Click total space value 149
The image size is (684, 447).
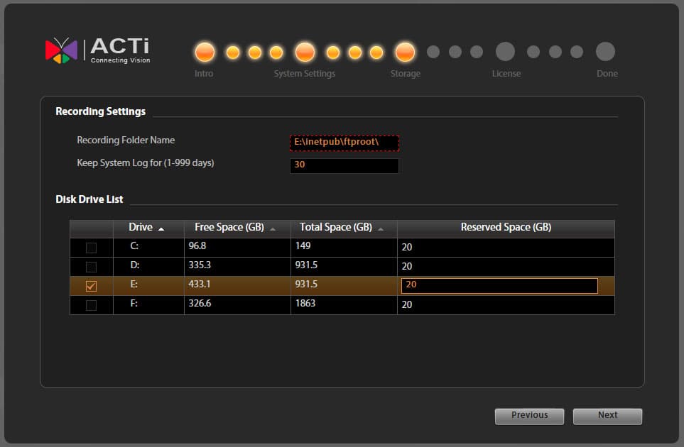point(303,246)
